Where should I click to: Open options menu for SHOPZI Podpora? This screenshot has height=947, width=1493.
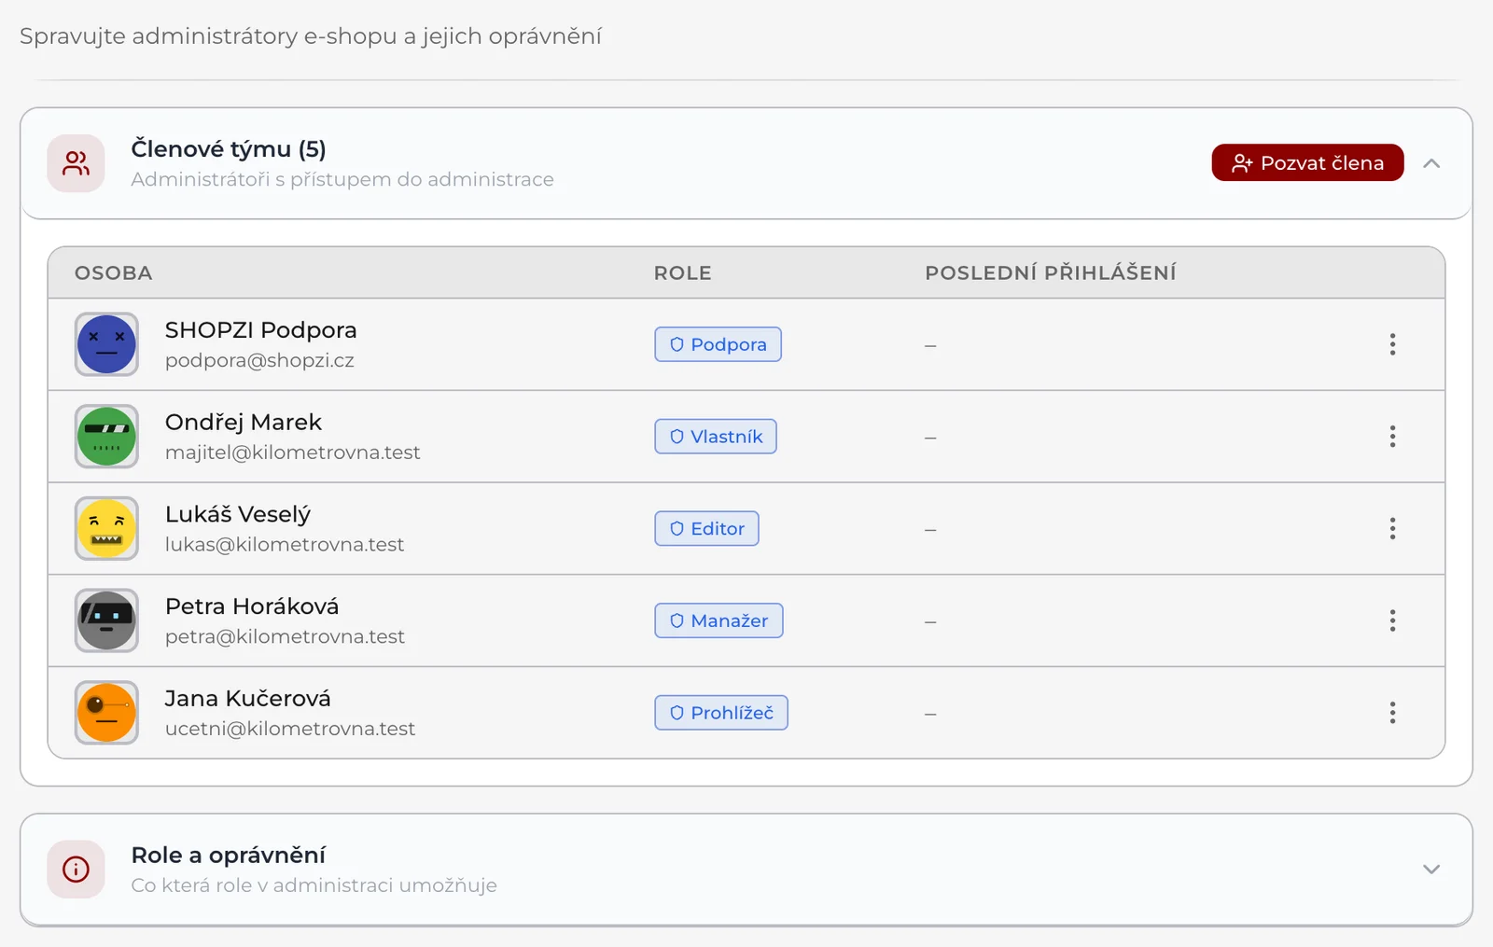pyautogui.click(x=1392, y=344)
